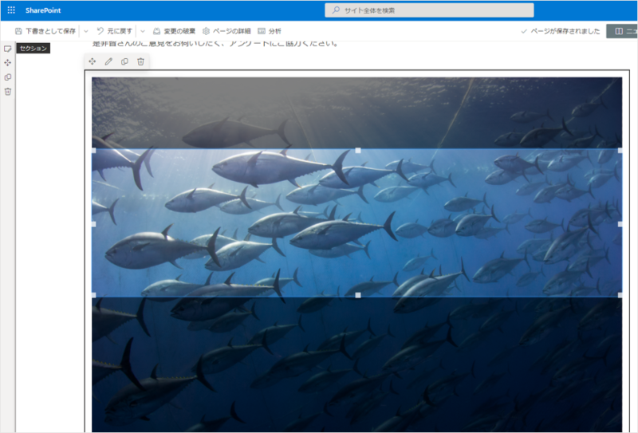
Task: Select 変更の破棄 in the command bar
Action: point(173,31)
